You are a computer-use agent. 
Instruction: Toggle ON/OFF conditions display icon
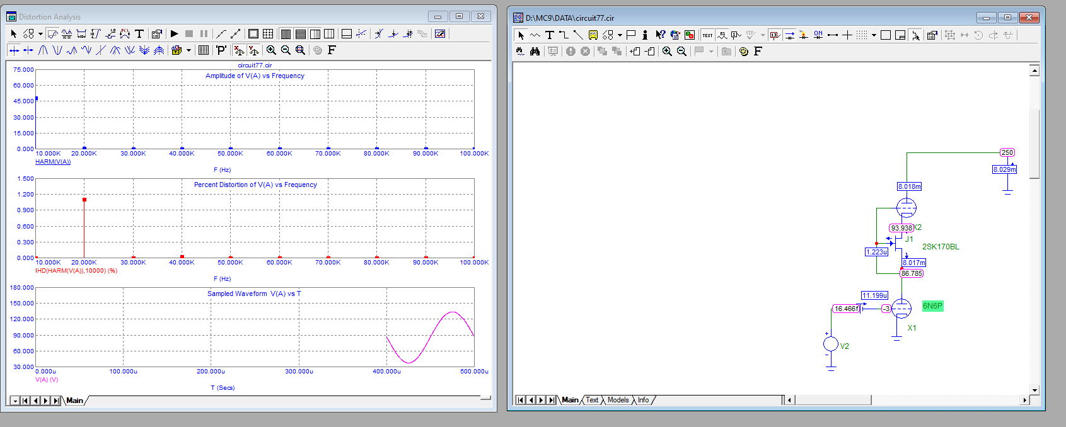818,35
